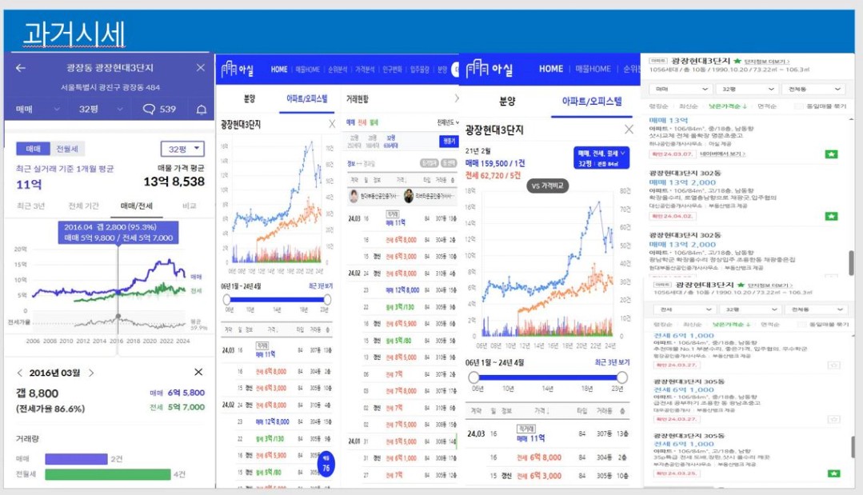Close the large 광장현대3단지 chart panel
Screen dimensions: 863x495
629,130
